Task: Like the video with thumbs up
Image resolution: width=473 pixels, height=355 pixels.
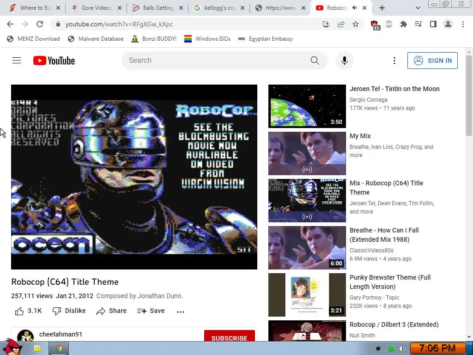Action: 28,311
